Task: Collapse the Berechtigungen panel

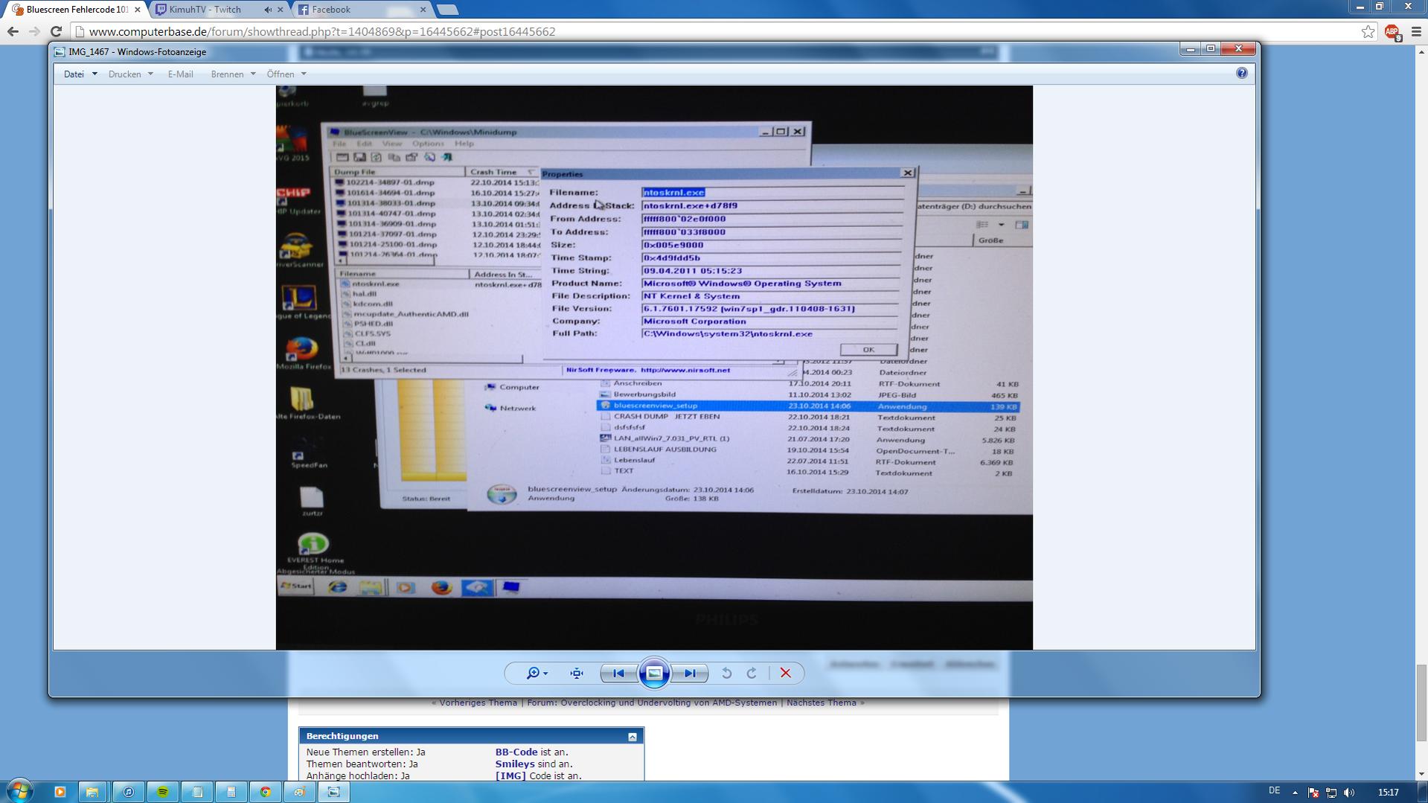Action: pos(633,737)
